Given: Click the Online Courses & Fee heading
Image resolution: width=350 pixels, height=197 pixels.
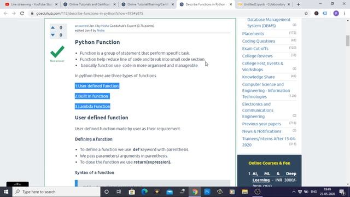Looking at the screenshot, I should pyautogui.click(x=269, y=163).
